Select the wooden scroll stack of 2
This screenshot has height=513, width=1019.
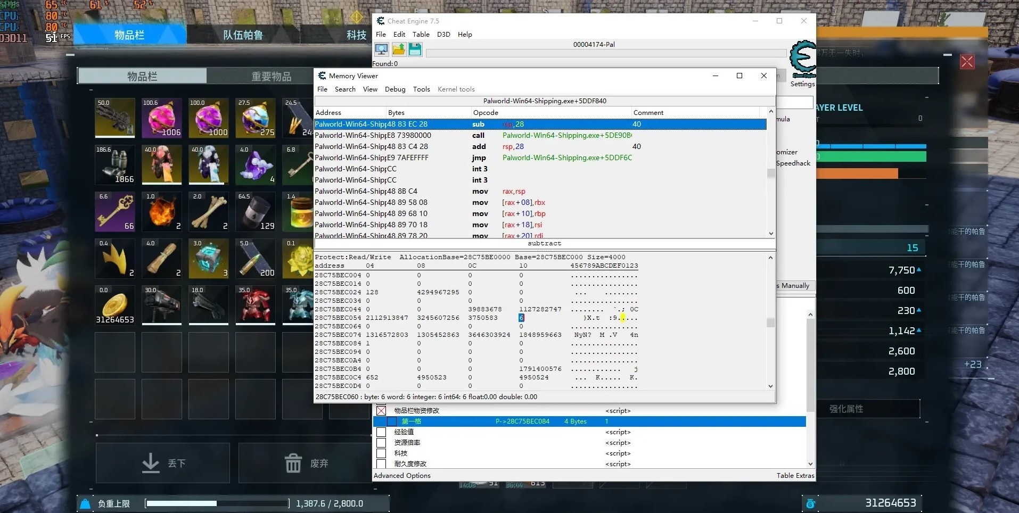point(162,259)
